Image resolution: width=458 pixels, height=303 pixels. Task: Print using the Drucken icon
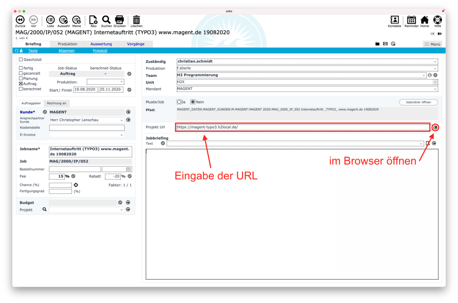[x=119, y=20]
